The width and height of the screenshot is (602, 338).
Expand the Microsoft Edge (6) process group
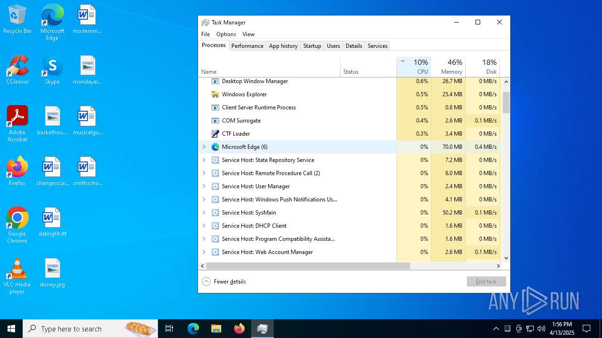[204, 147]
